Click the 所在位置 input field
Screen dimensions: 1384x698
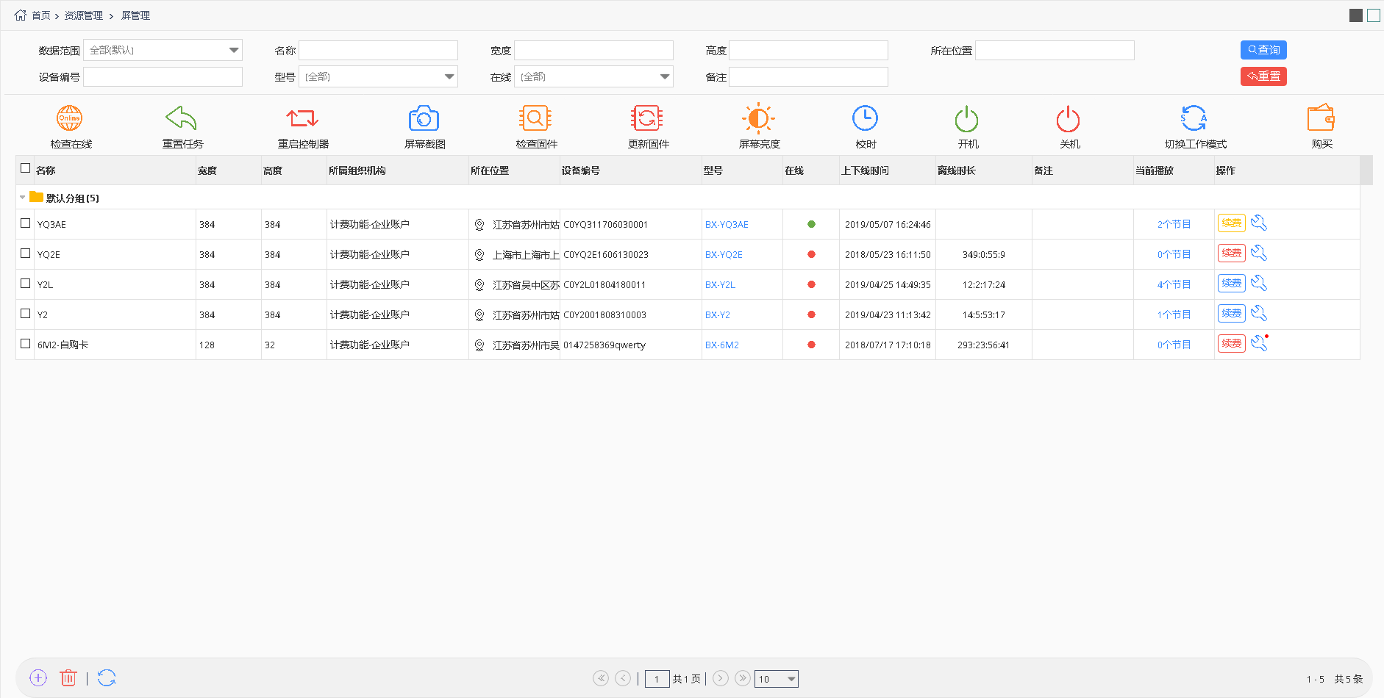click(x=1055, y=50)
